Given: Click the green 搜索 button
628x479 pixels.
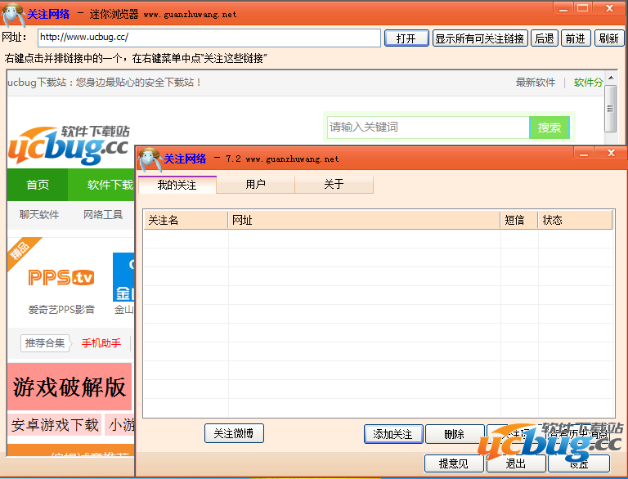Looking at the screenshot, I should [x=549, y=128].
